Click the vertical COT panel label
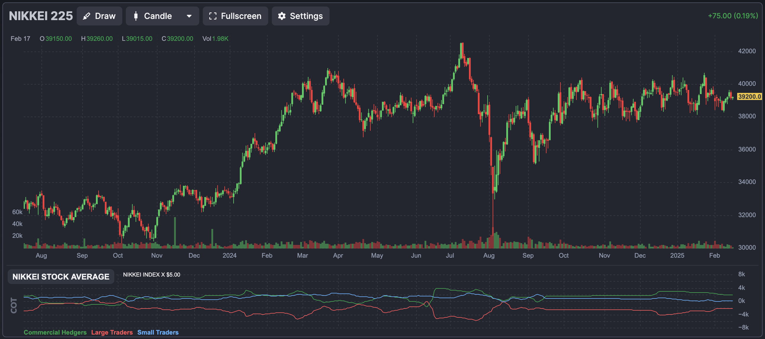 point(14,305)
